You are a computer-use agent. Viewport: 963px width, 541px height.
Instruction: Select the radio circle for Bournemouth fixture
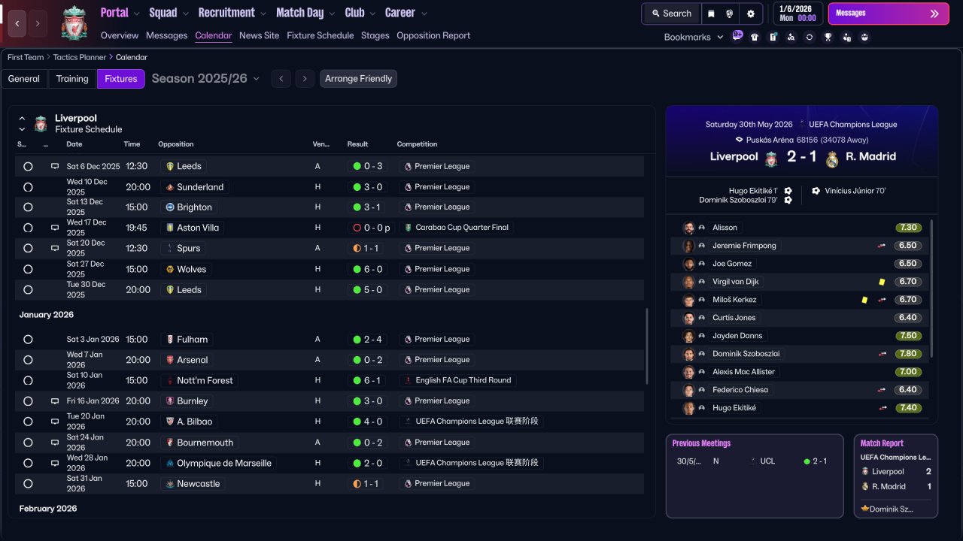click(x=28, y=443)
